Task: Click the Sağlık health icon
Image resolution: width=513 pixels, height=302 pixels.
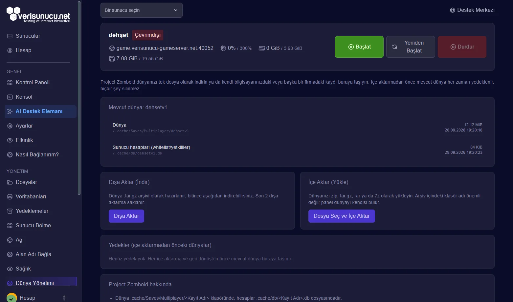Action: click(x=10, y=269)
